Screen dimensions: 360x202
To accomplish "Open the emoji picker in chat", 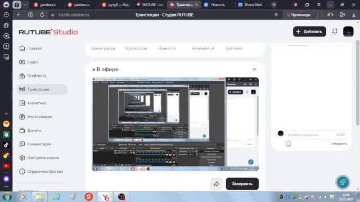I will 289,144.
